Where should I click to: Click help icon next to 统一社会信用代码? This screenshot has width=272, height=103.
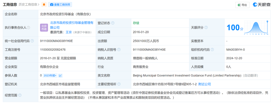(x=32, y=41)
